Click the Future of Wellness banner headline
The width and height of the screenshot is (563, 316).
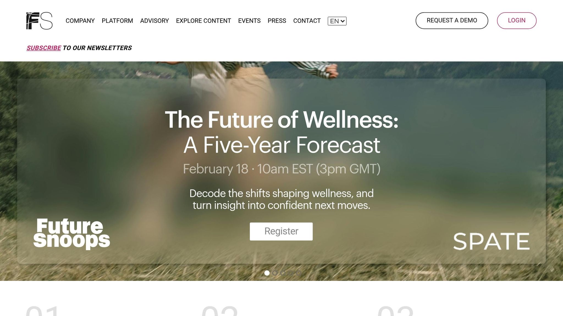(x=281, y=132)
